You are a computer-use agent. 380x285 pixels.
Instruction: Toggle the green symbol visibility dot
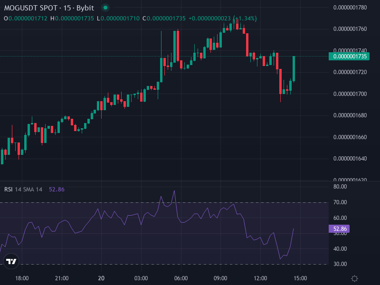(x=105, y=8)
